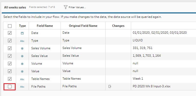Select the Sales Value field name cell
Screen dimensions: 196x96
tap(45, 56)
